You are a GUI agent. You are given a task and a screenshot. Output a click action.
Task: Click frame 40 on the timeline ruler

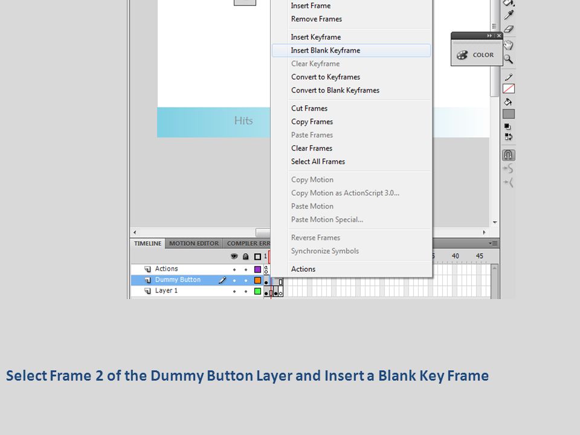pos(456,256)
